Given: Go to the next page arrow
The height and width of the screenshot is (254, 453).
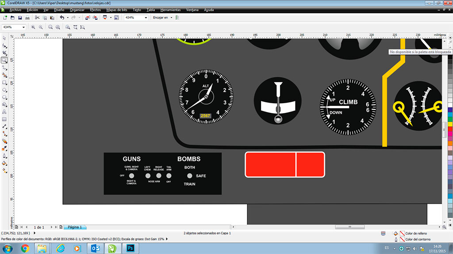Looking at the screenshot, I should tap(52, 227).
